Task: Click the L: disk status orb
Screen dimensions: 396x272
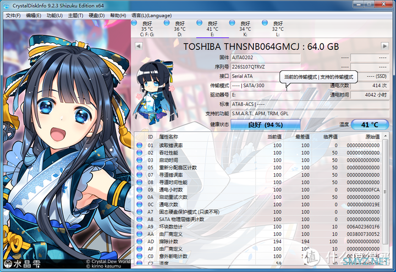Action: pyautogui.click(x=265, y=23)
